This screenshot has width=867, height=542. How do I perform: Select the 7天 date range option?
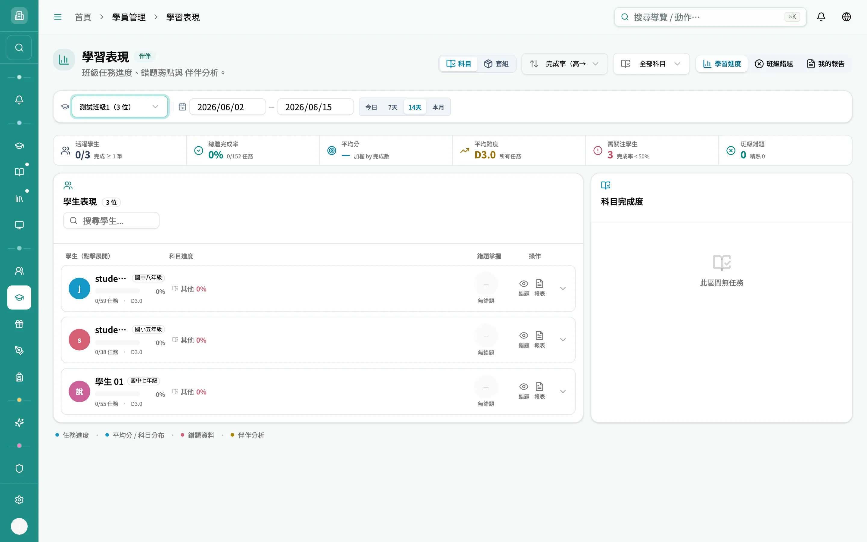point(393,107)
